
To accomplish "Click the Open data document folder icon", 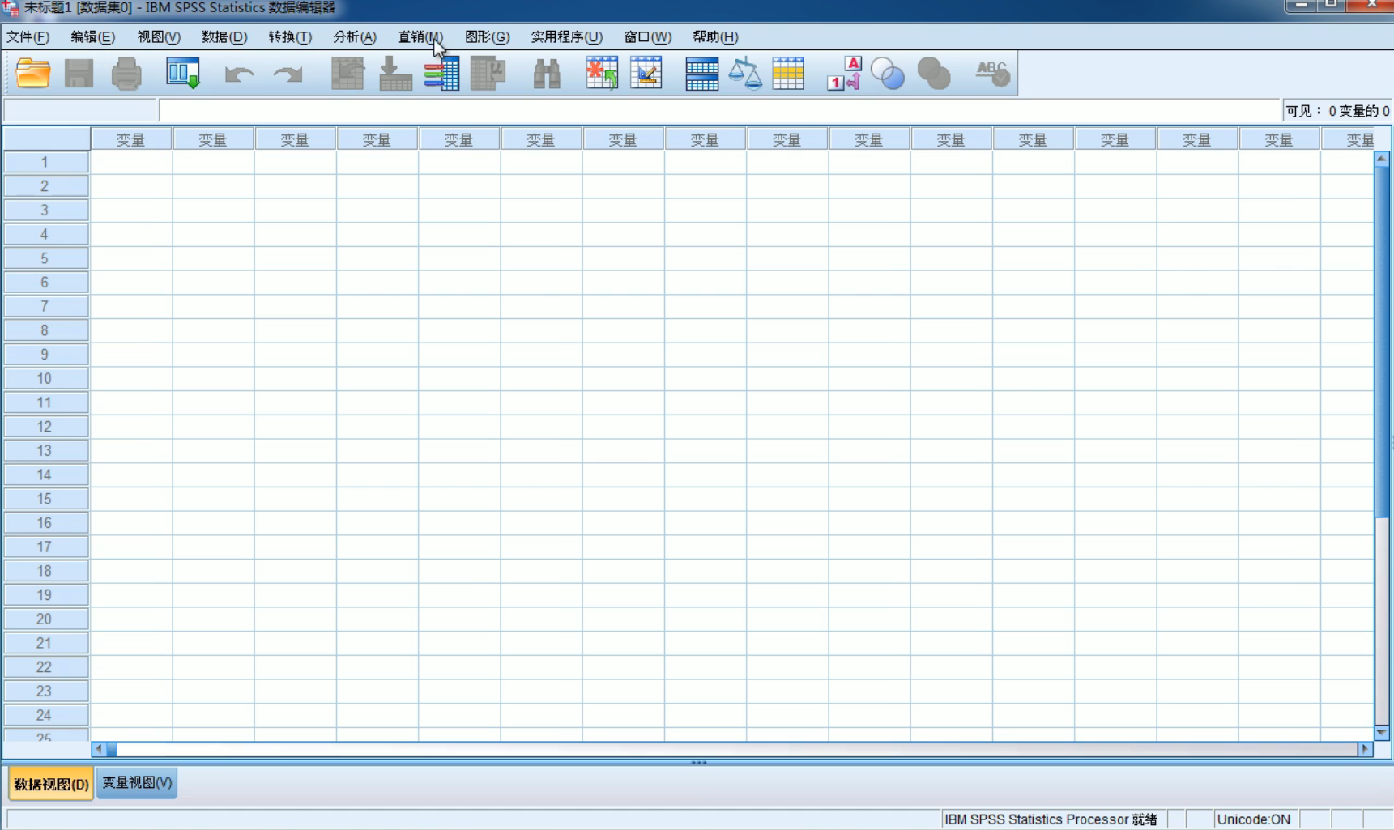I will coord(33,74).
